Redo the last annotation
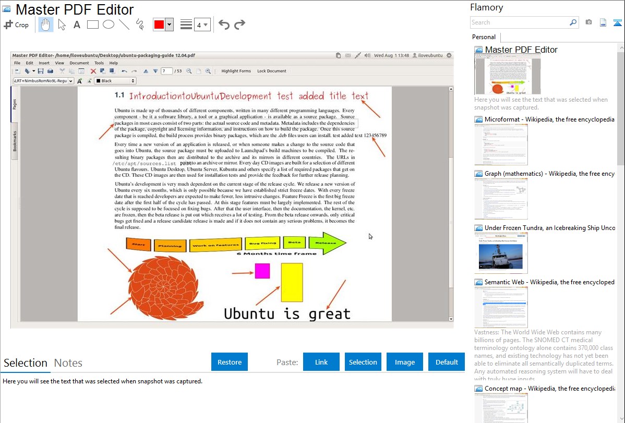 tap(239, 25)
